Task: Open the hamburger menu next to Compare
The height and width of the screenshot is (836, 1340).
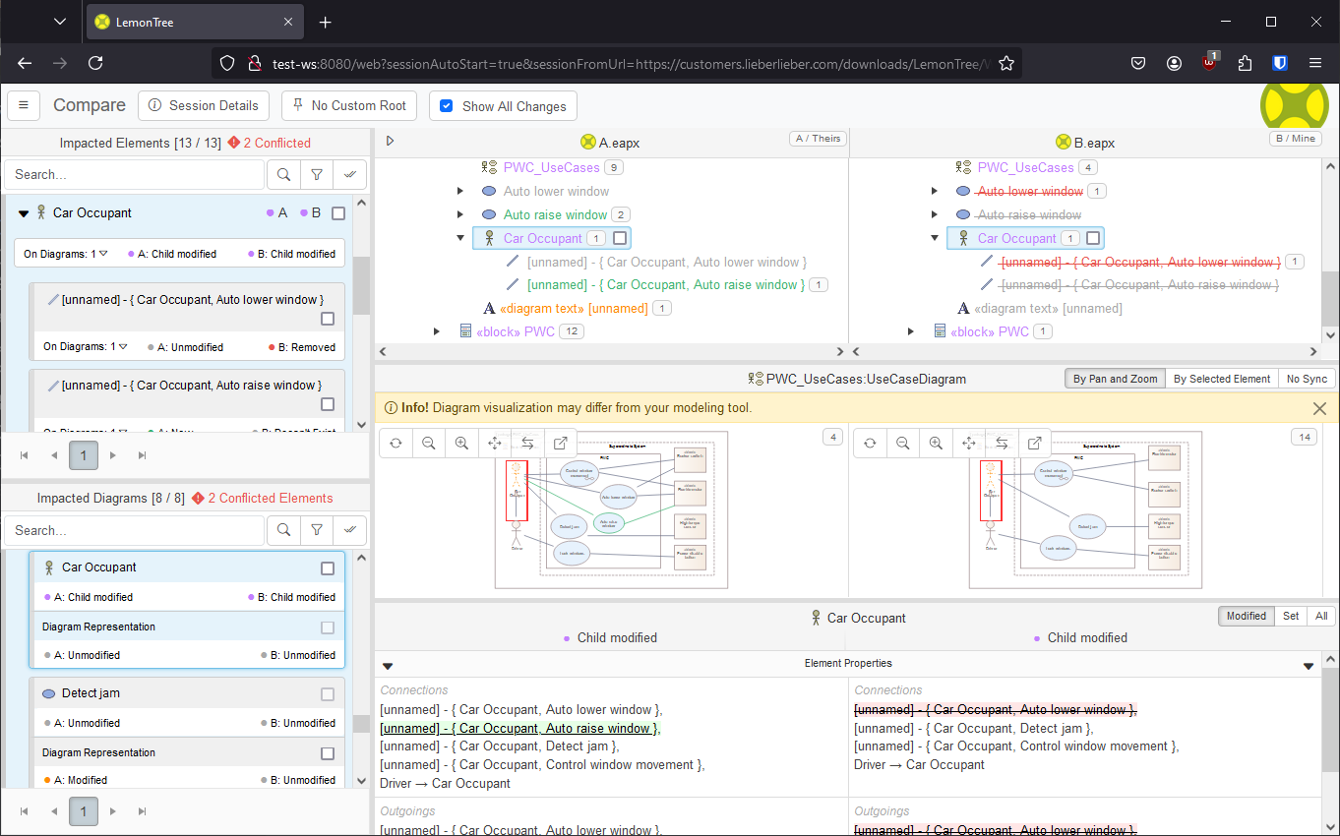Action: coord(24,105)
